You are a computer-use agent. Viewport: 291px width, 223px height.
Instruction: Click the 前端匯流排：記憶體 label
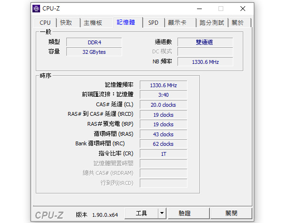coord(108,94)
